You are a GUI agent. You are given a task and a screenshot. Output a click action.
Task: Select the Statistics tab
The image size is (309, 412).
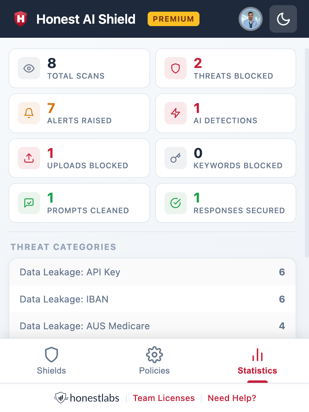pyautogui.click(x=257, y=361)
